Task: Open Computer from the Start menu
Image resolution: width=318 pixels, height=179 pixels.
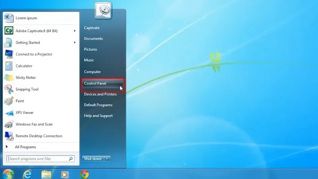Action: pyautogui.click(x=92, y=72)
